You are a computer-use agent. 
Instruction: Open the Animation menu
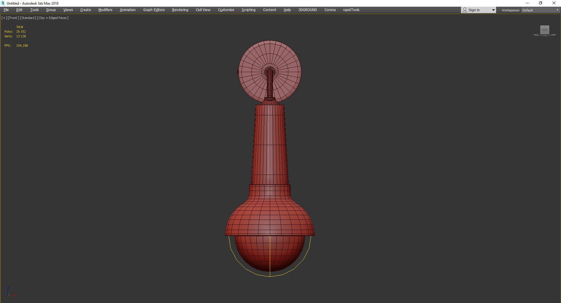pyautogui.click(x=128, y=10)
